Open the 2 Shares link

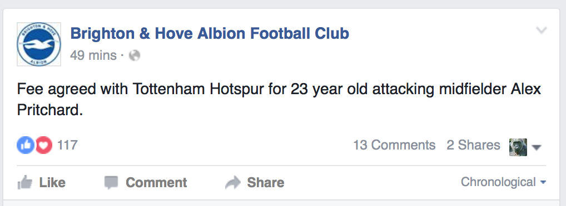[473, 145]
